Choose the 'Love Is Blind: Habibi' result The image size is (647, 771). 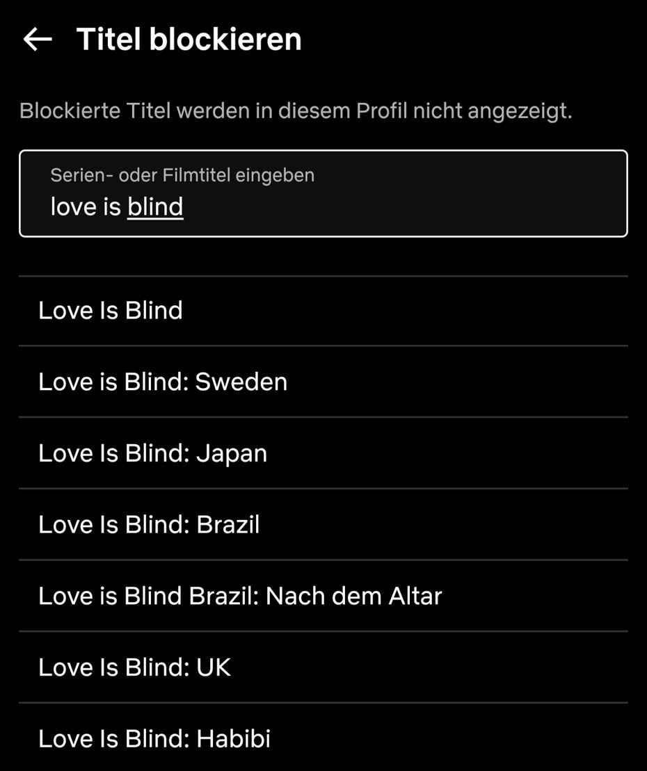tap(323, 738)
